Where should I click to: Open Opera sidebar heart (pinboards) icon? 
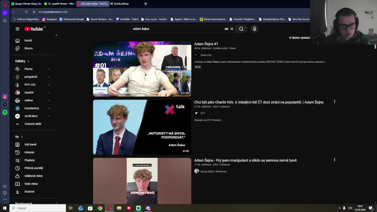click(5, 186)
